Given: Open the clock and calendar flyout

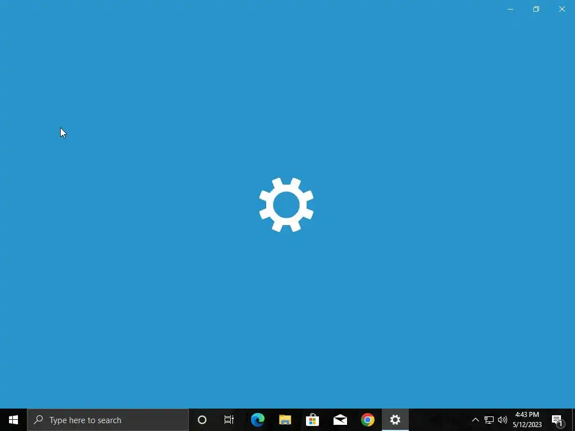Looking at the screenshot, I should tap(527, 420).
